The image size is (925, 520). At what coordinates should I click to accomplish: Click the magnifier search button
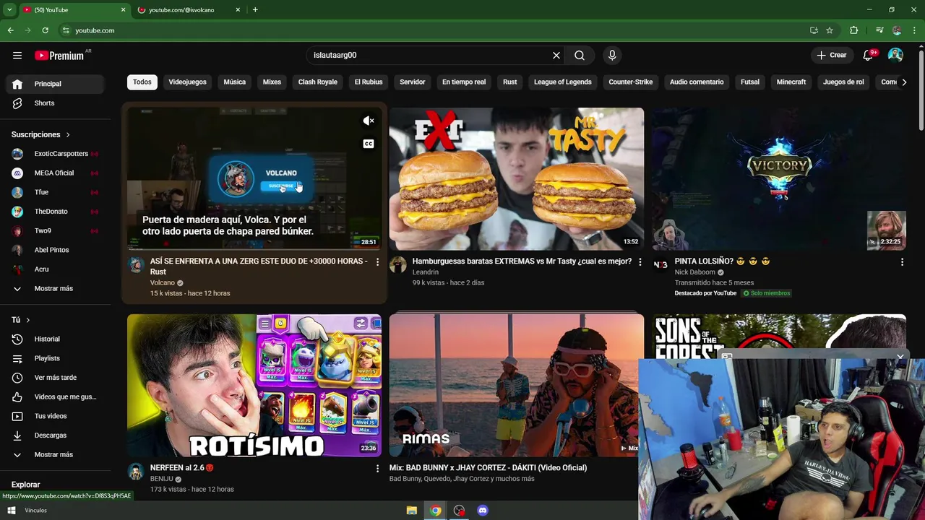580,55
